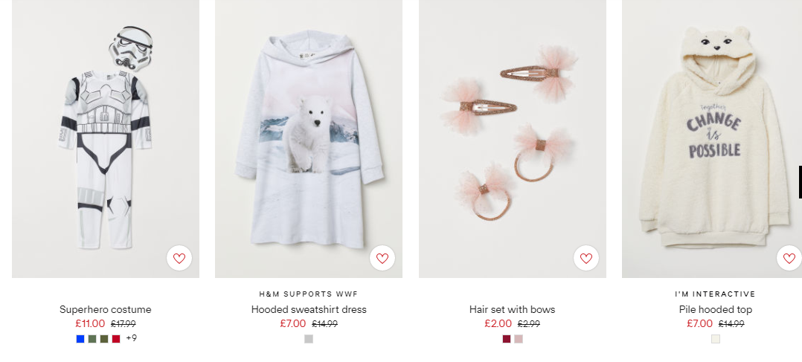
Task: Favorite the Superhero costume with heart icon
Action: click(179, 258)
